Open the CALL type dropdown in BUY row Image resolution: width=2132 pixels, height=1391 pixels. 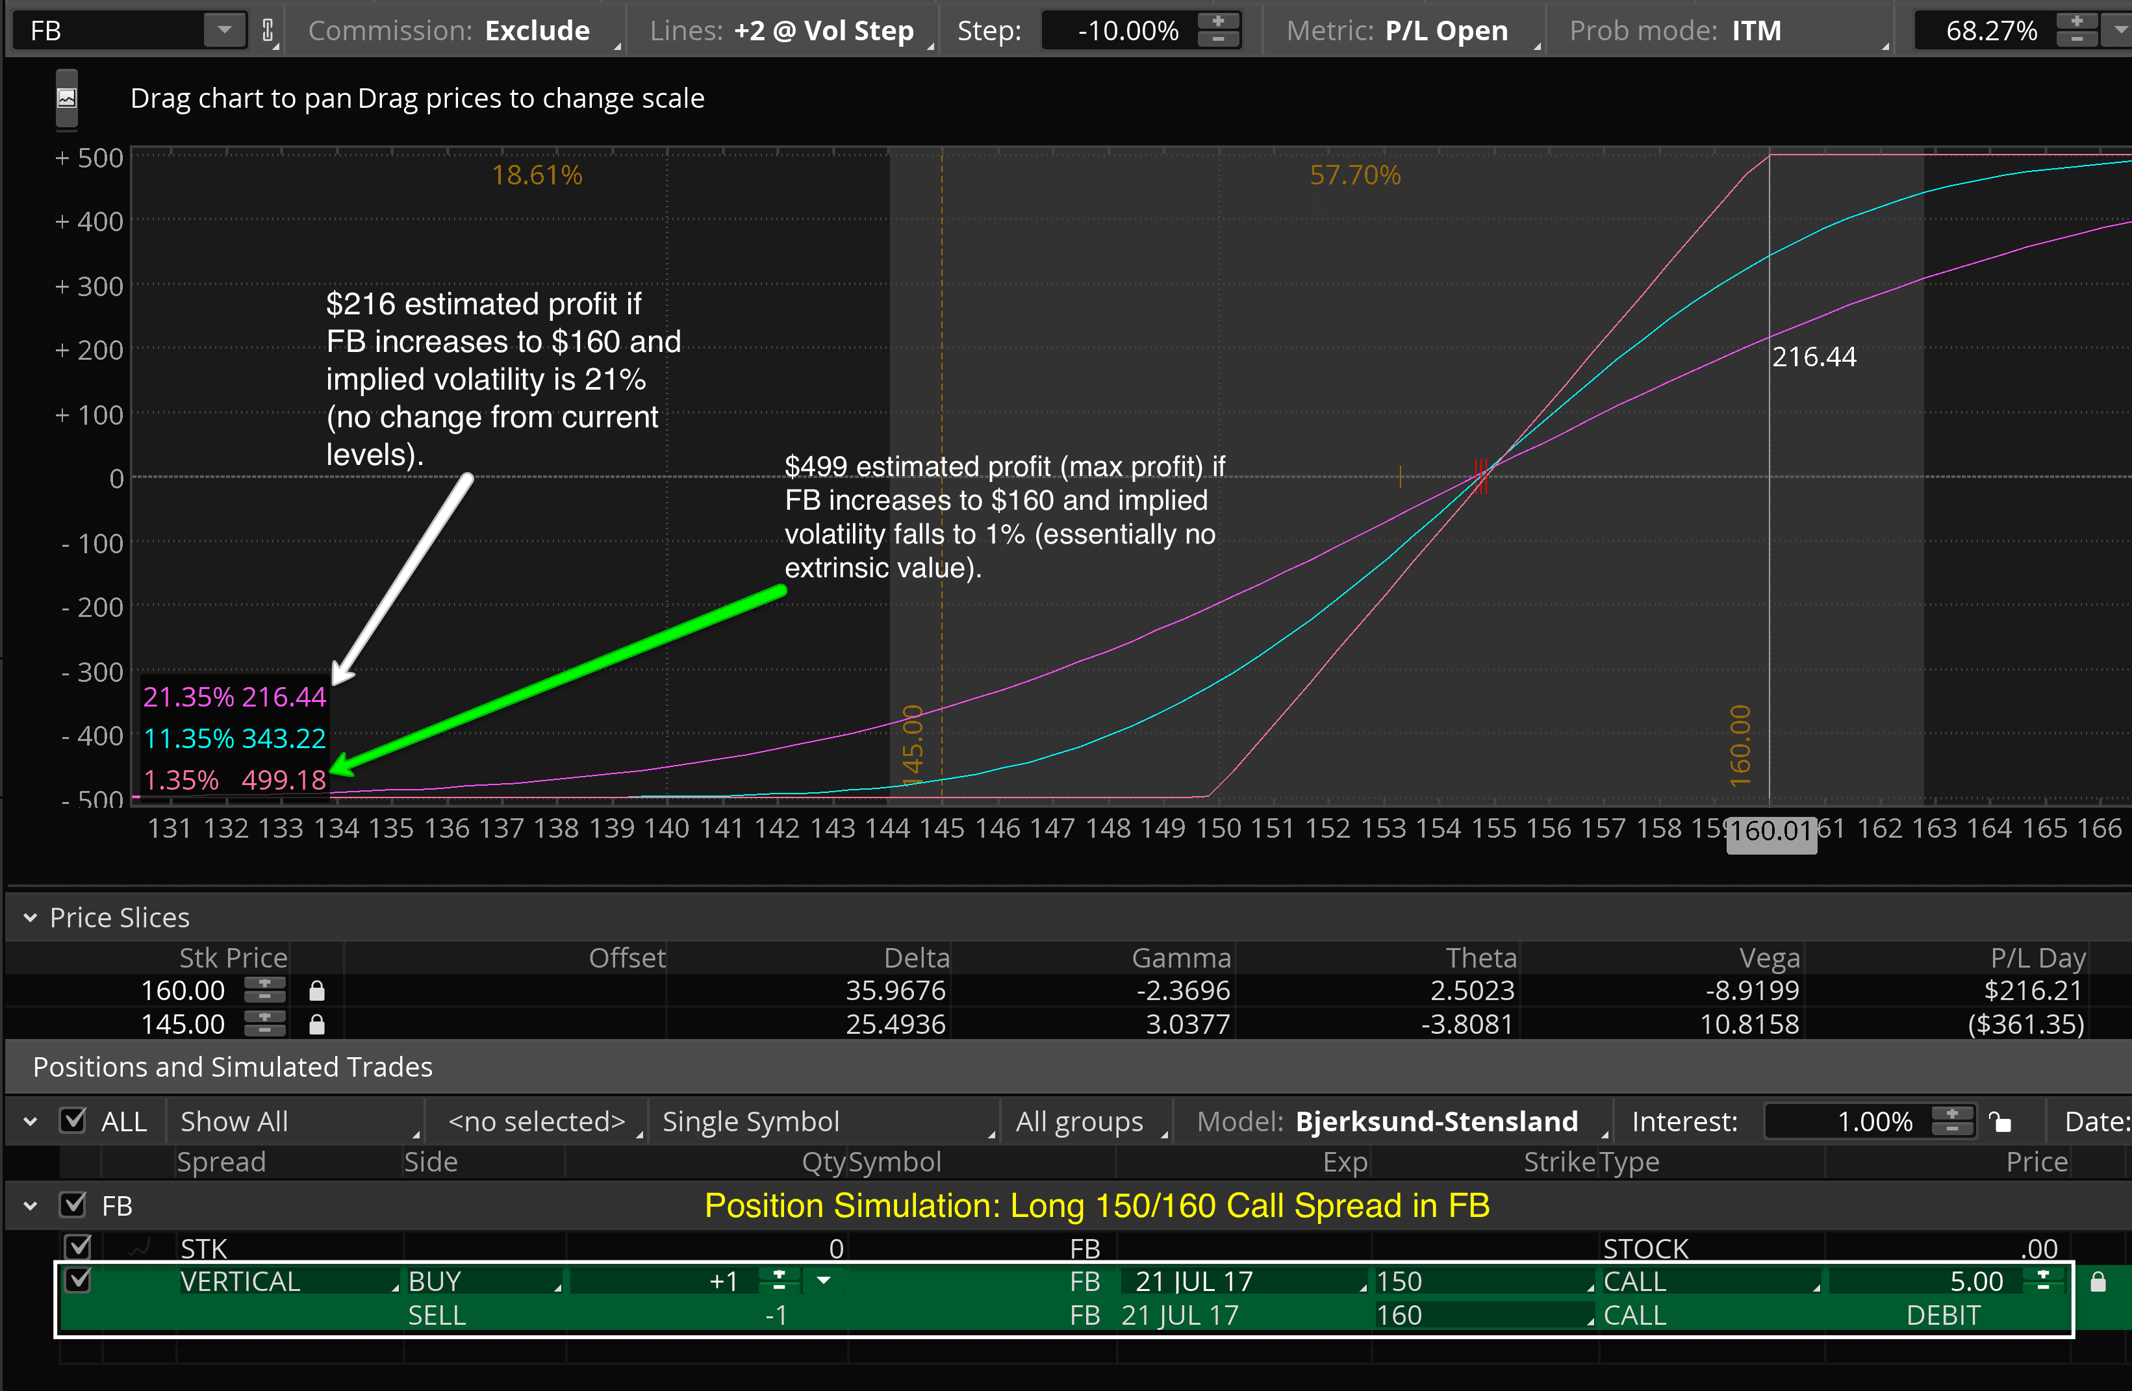pyautogui.click(x=1711, y=1282)
